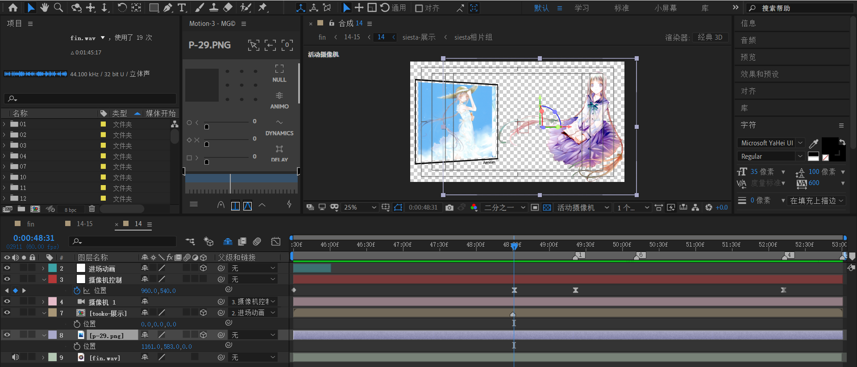The image size is (857, 367).
Task: Click the draft 3D icon in timeline
Action: point(208,241)
